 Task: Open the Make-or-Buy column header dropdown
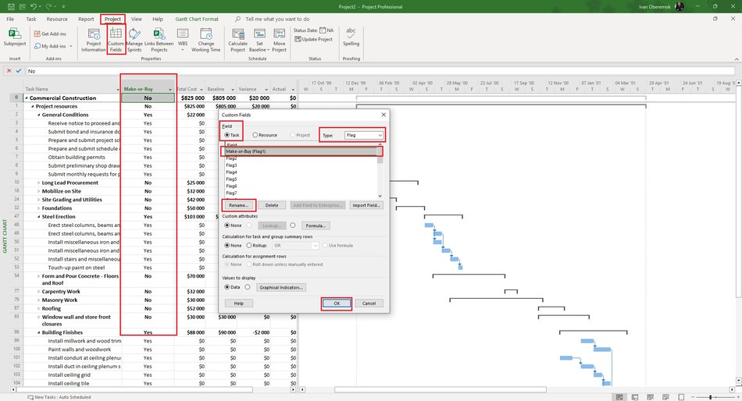click(x=170, y=90)
